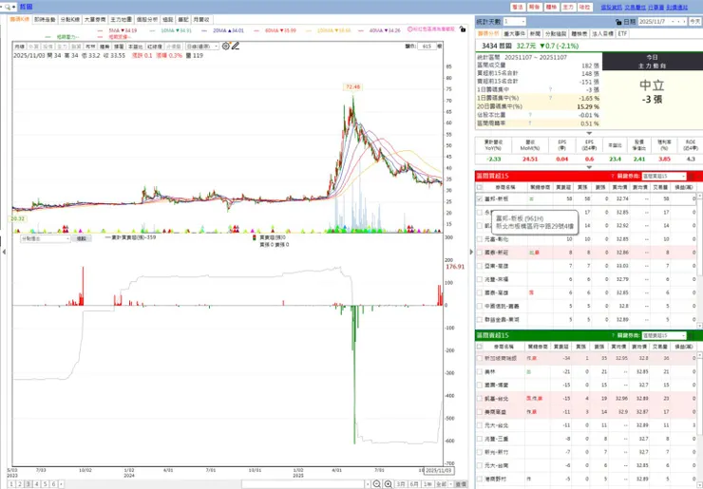The width and height of the screenshot is (703, 489).
Task: Set chart range to 3月
Action: [400, 484]
